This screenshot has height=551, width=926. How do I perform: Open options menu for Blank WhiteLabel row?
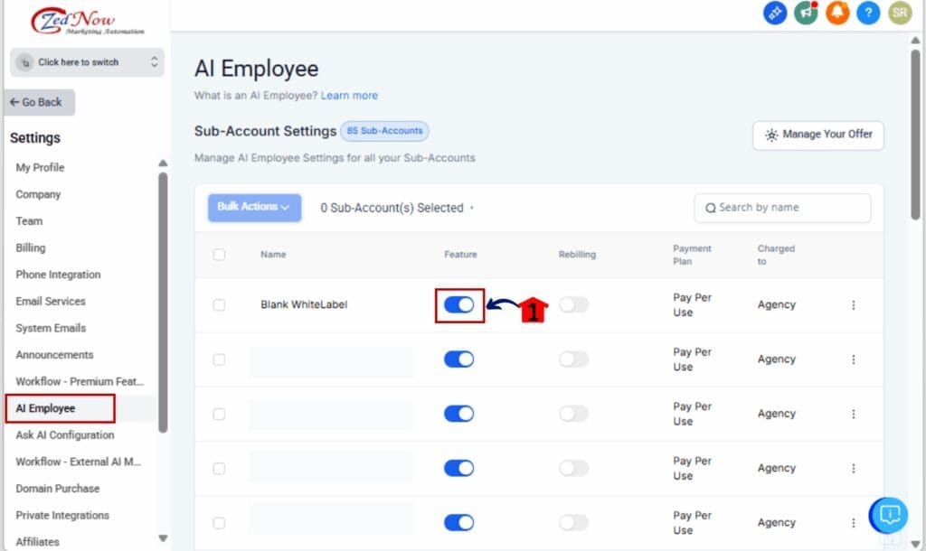pyautogui.click(x=853, y=304)
